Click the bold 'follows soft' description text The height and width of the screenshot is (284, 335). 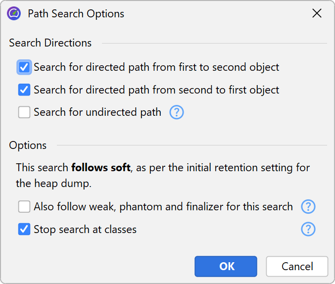pyautogui.click(x=100, y=168)
